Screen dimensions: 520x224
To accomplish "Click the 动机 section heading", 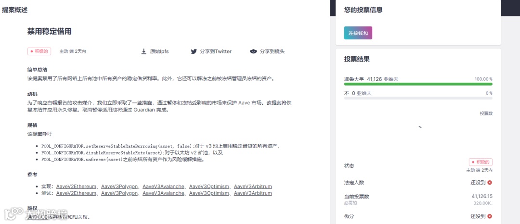I will [32, 94].
